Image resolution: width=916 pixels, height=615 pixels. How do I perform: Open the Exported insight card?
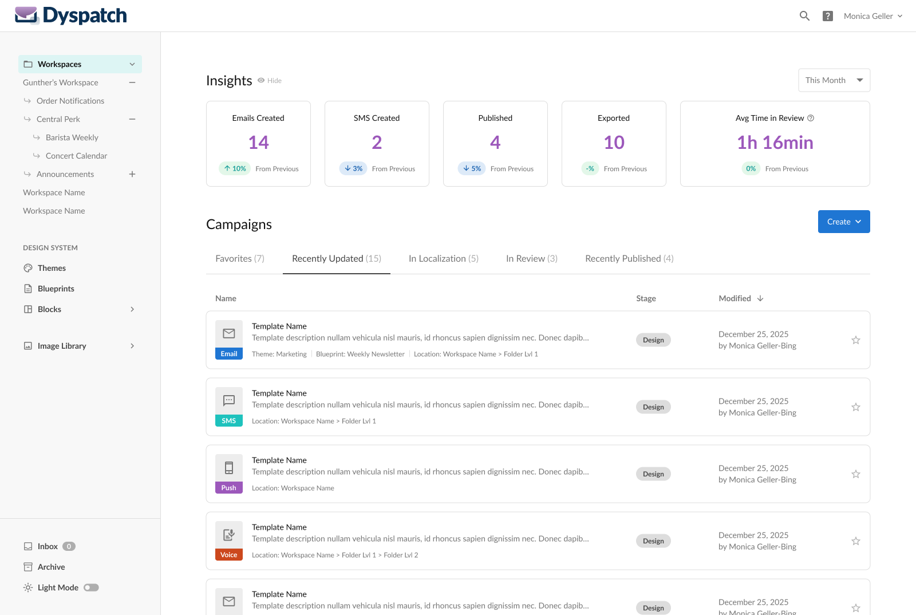(x=614, y=144)
